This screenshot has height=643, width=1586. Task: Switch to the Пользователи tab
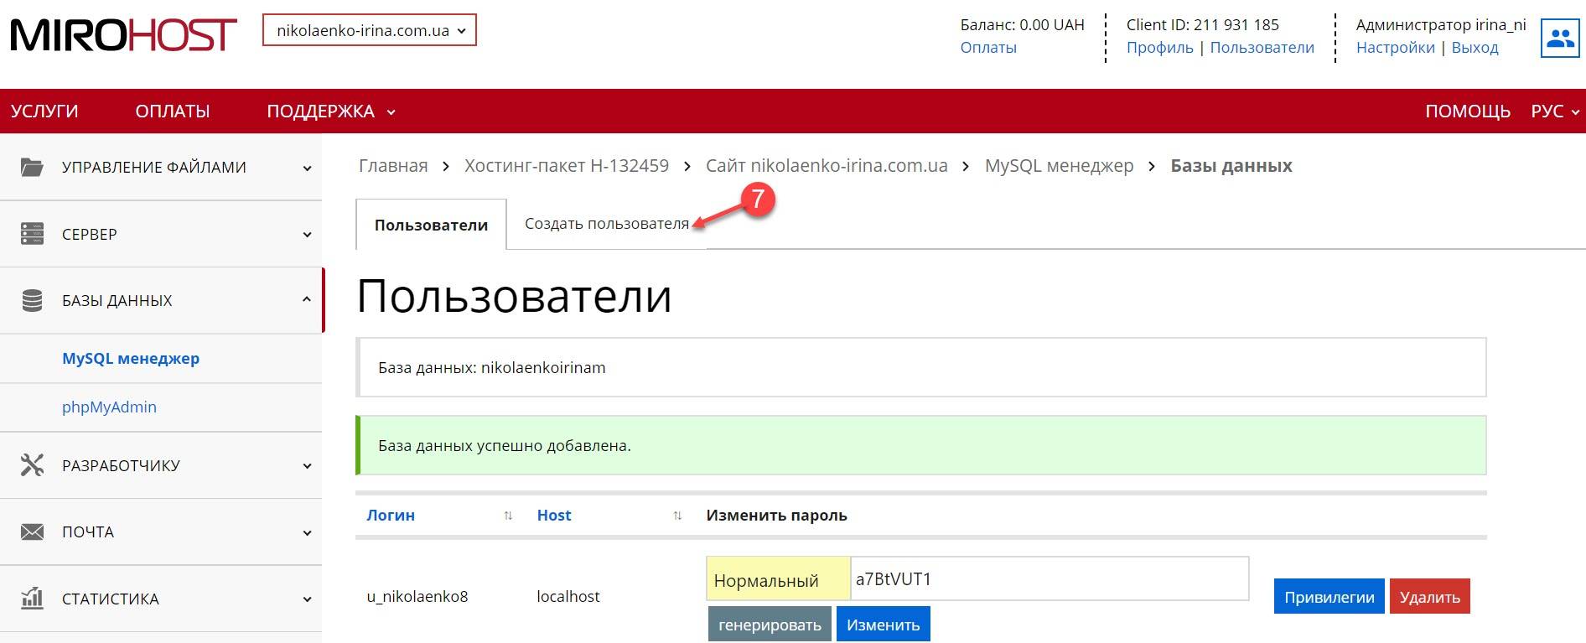click(431, 225)
